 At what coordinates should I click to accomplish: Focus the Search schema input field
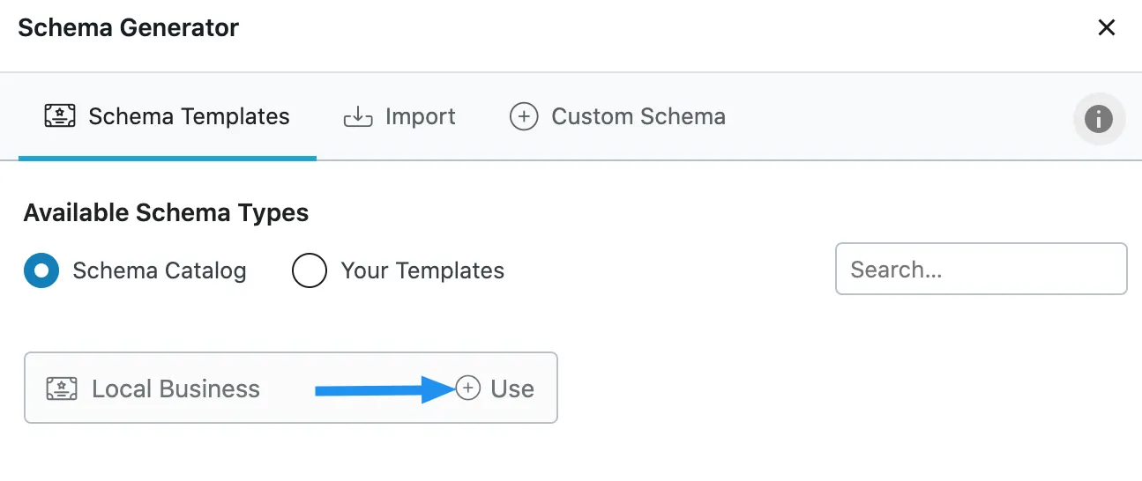tap(982, 269)
